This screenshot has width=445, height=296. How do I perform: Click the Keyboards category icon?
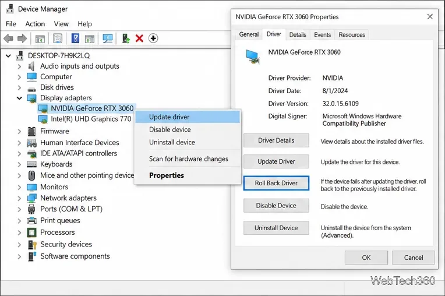tap(31, 164)
